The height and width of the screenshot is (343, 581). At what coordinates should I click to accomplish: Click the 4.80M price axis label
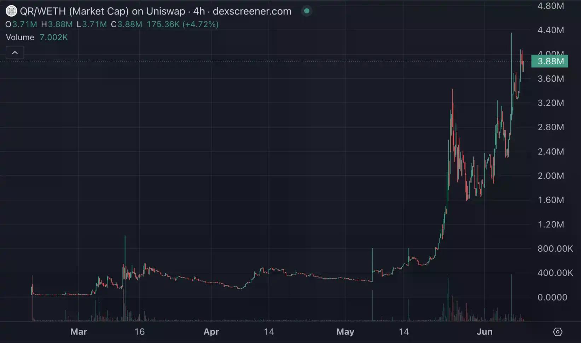point(551,6)
